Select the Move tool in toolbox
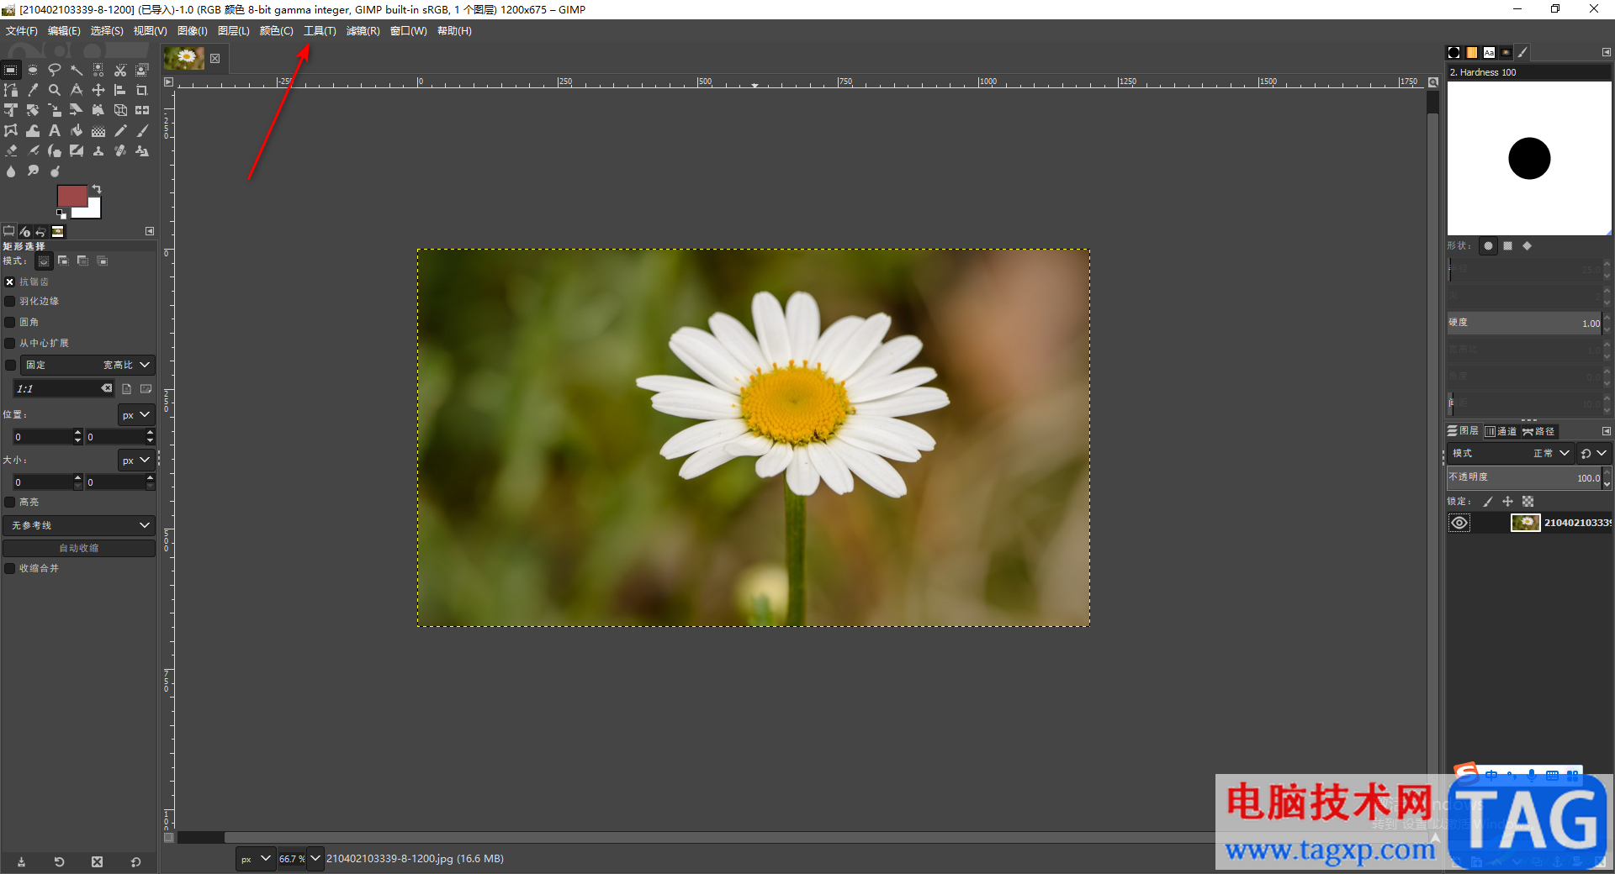1615x874 pixels. point(98,90)
